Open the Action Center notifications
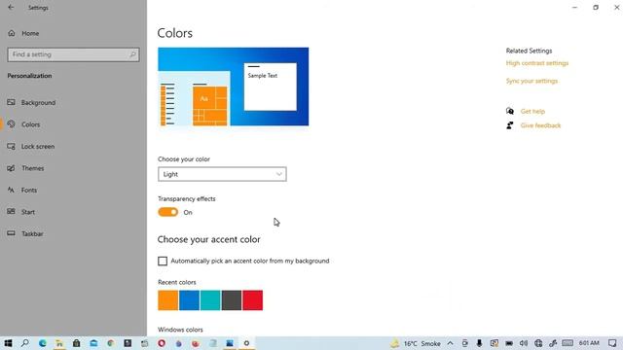The image size is (623, 350). (x=612, y=343)
